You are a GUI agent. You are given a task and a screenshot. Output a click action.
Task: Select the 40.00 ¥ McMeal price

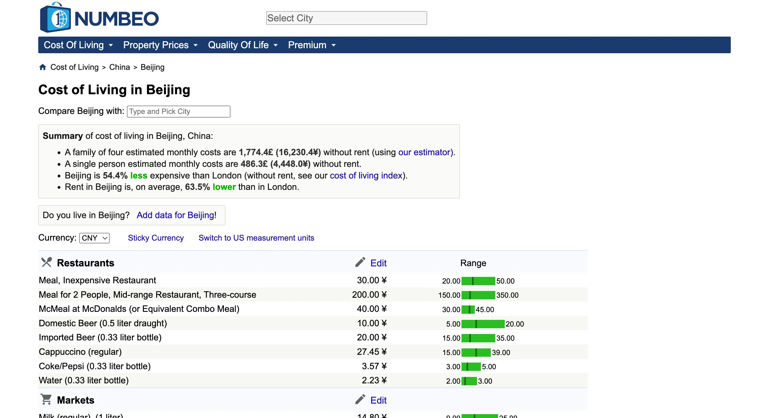[372, 309]
